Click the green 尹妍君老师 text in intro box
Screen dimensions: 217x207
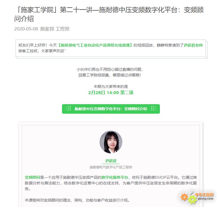pos(193,45)
